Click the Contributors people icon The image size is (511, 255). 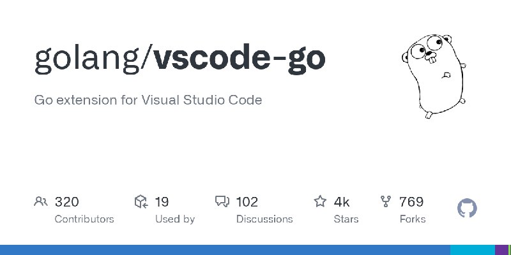click(x=41, y=201)
